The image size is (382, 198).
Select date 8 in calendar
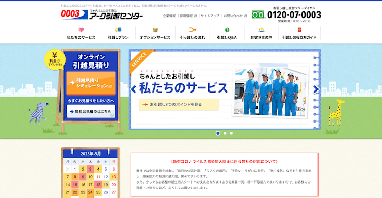point(75,177)
